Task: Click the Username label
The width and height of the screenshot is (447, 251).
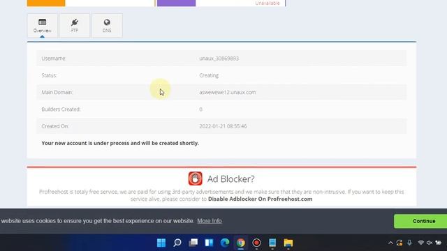Action: click(x=54, y=59)
